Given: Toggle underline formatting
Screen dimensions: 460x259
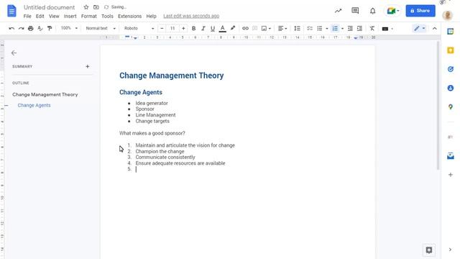Looking at the screenshot, I should click(213, 29).
